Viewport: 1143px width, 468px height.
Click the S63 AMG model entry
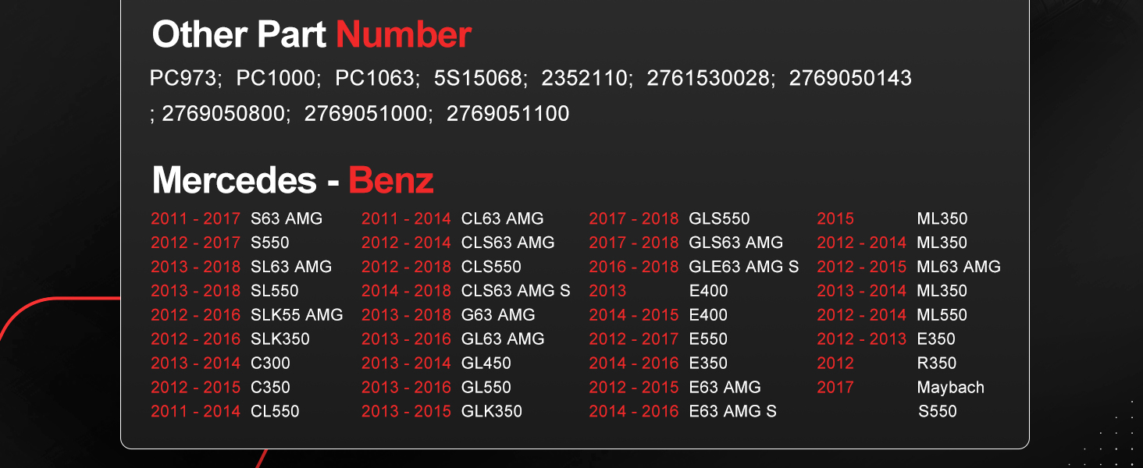tap(287, 219)
